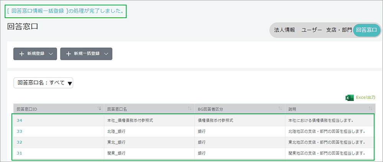
Task: Select the active 回答窓口 tab
Action: click(x=366, y=30)
